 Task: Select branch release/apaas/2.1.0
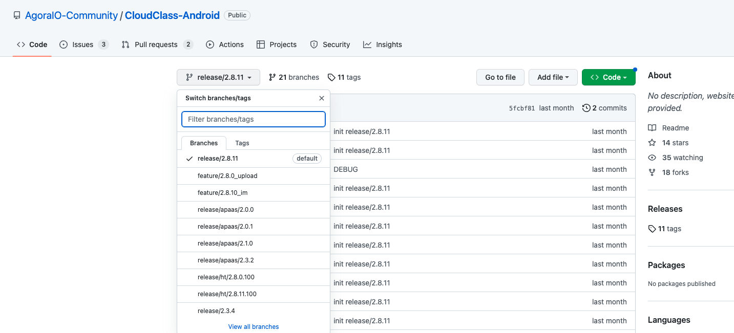[x=254, y=243]
